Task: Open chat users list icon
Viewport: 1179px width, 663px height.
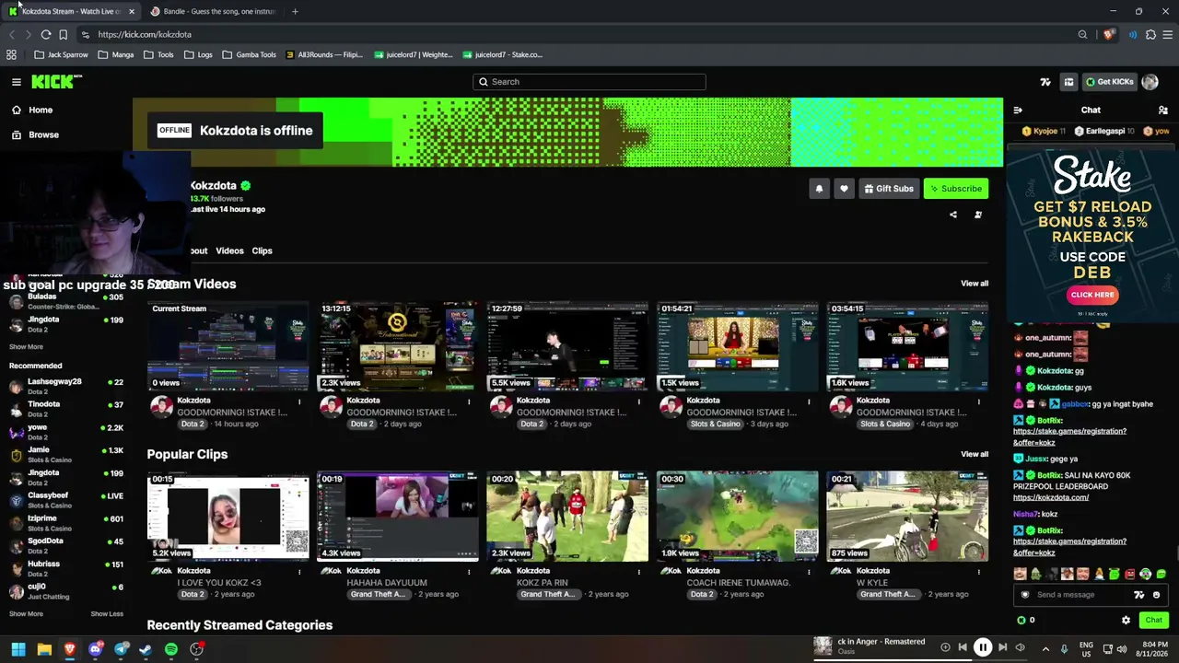Action: point(1162,110)
